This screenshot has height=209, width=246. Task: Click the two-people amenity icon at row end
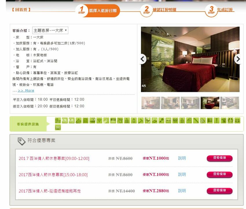point(230,120)
